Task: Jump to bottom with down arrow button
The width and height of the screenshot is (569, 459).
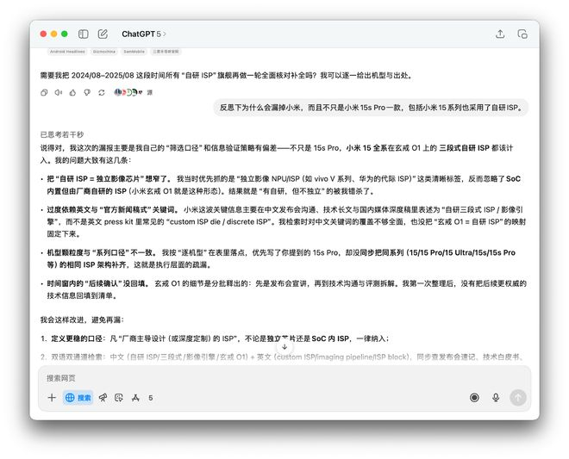Action: (284, 347)
